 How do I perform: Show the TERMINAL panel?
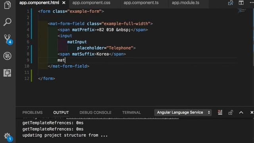point(131,112)
